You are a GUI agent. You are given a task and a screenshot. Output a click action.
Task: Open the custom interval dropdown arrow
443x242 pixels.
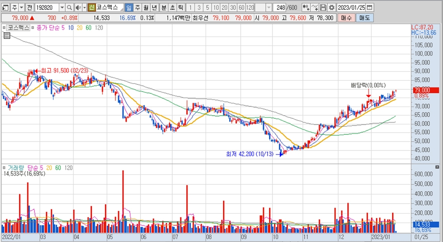pos(268,7)
